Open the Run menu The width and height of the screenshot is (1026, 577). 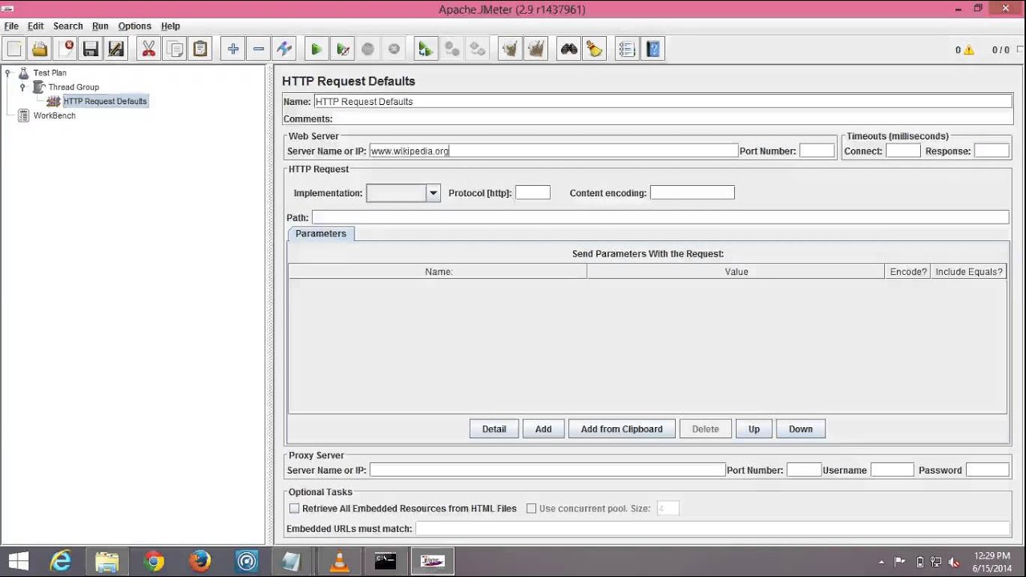tap(100, 26)
